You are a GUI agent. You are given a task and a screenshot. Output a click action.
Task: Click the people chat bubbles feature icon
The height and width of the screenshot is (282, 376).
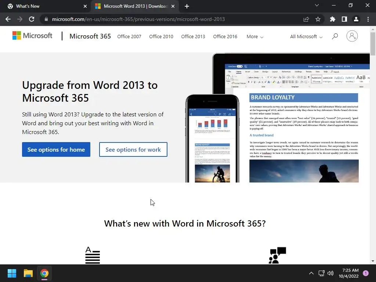click(x=278, y=255)
